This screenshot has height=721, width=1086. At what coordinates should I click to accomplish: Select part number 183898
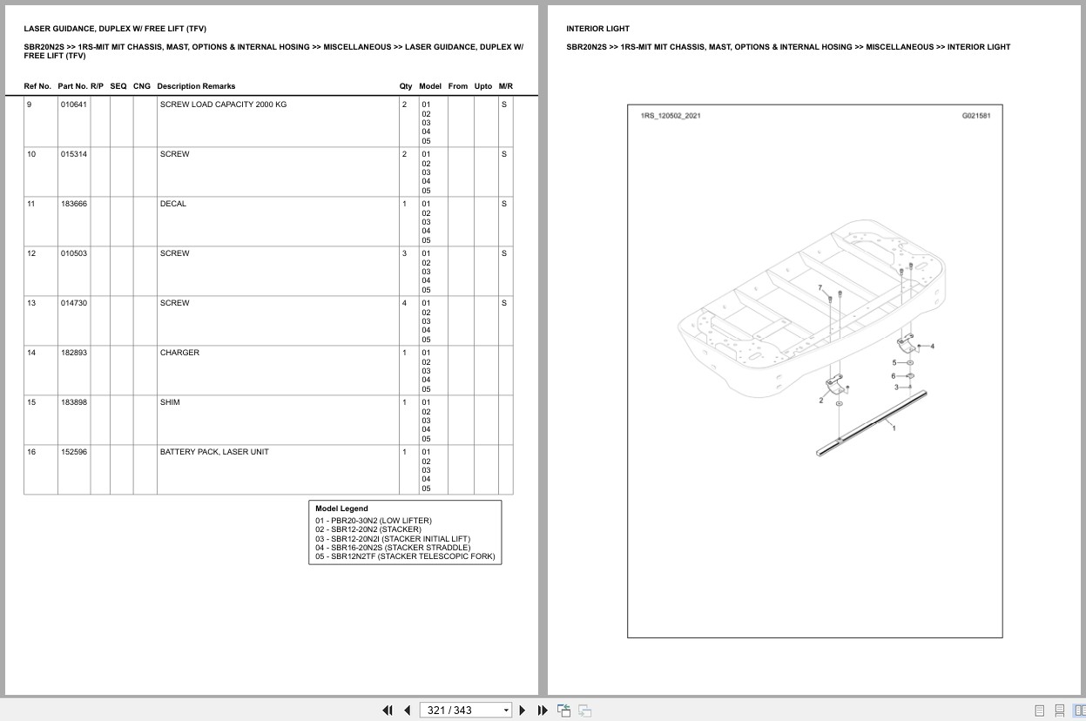pyautogui.click(x=74, y=402)
